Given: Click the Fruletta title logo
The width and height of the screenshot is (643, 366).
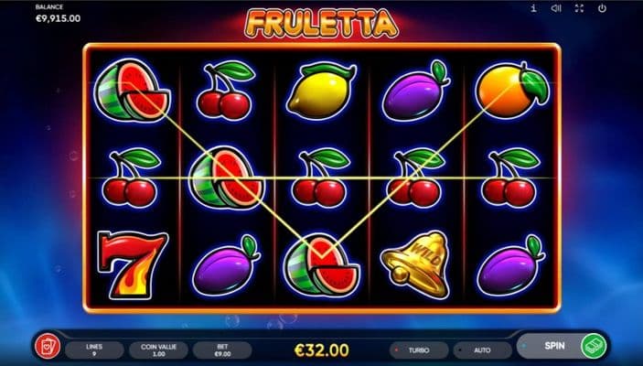Looking at the screenshot, I should click(x=322, y=24).
